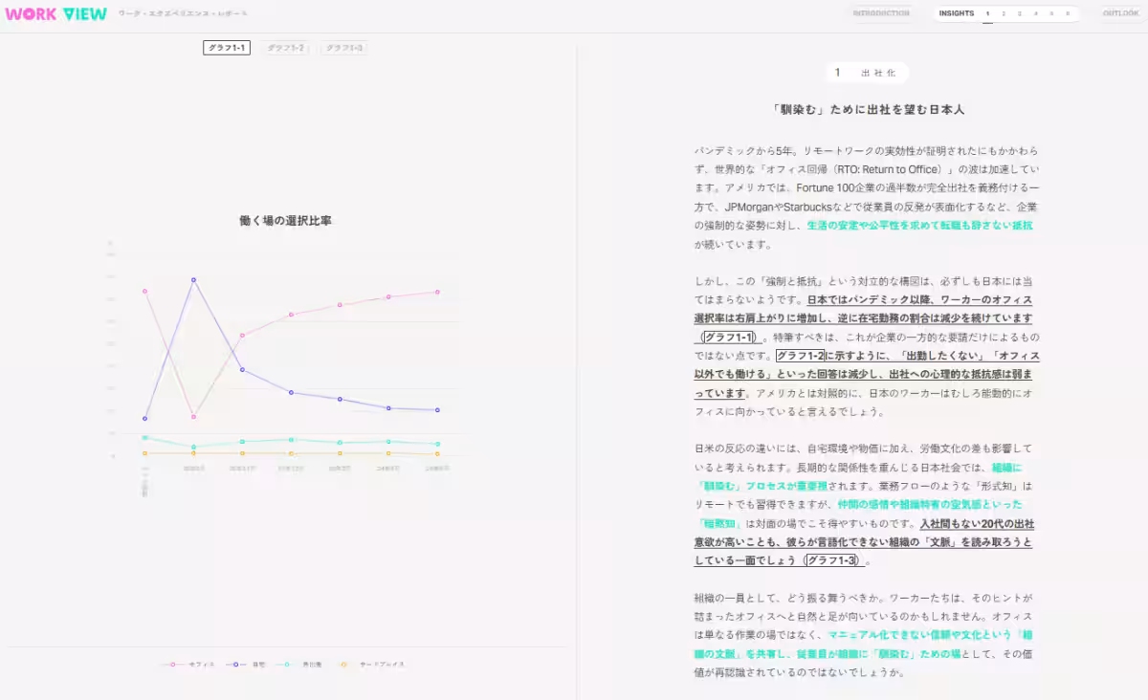Select INSIGHTS page number 1
This screenshot has width=1148, height=700.
986,13
